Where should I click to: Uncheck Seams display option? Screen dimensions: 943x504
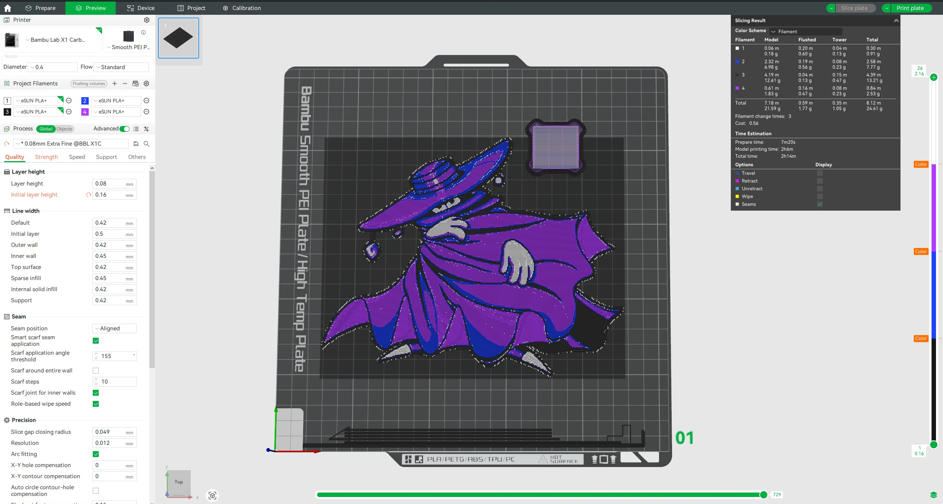tap(820, 204)
